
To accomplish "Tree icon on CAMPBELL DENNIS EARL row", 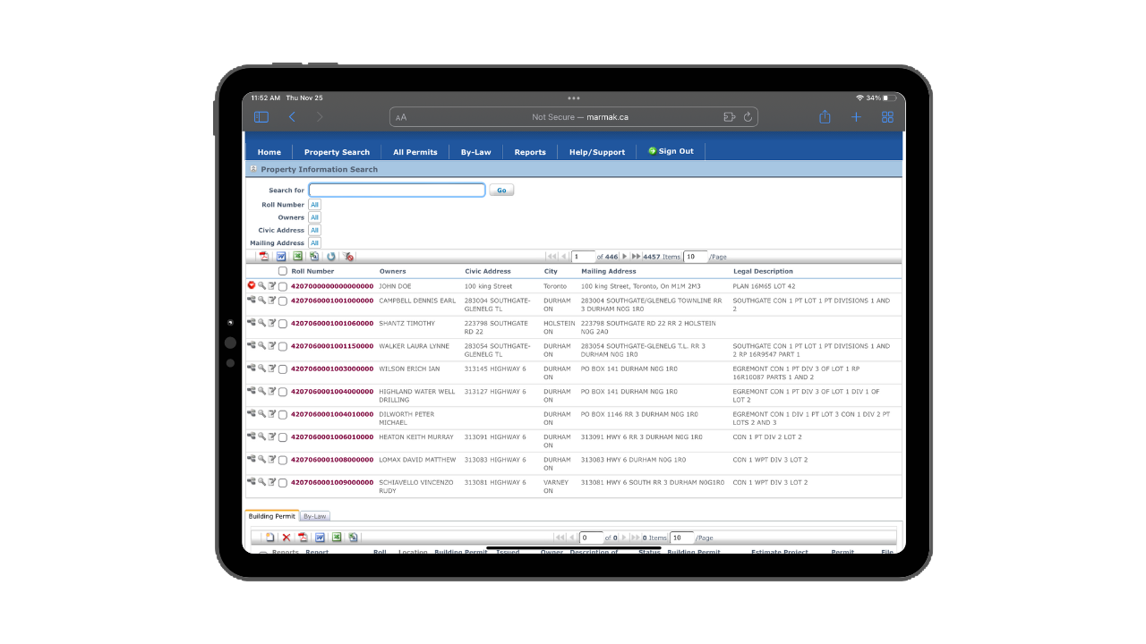I will pyautogui.click(x=252, y=300).
